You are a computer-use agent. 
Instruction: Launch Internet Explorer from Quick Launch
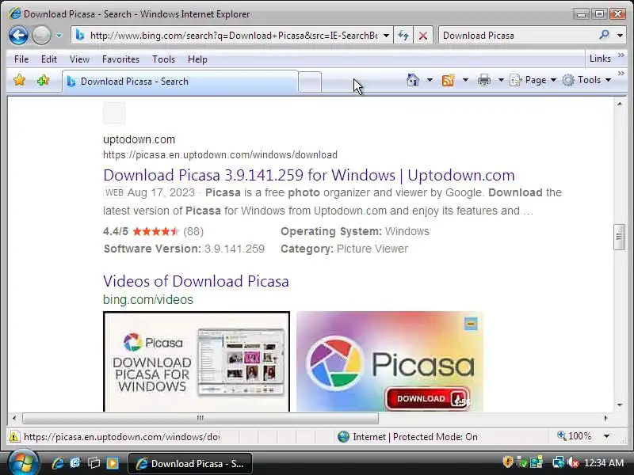click(57, 463)
